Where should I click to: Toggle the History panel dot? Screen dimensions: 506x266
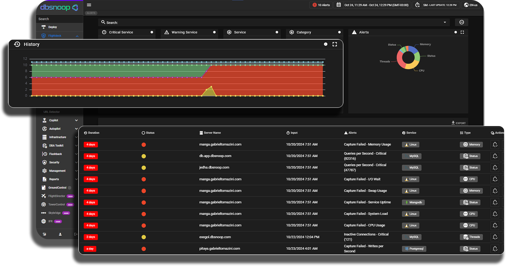(326, 44)
